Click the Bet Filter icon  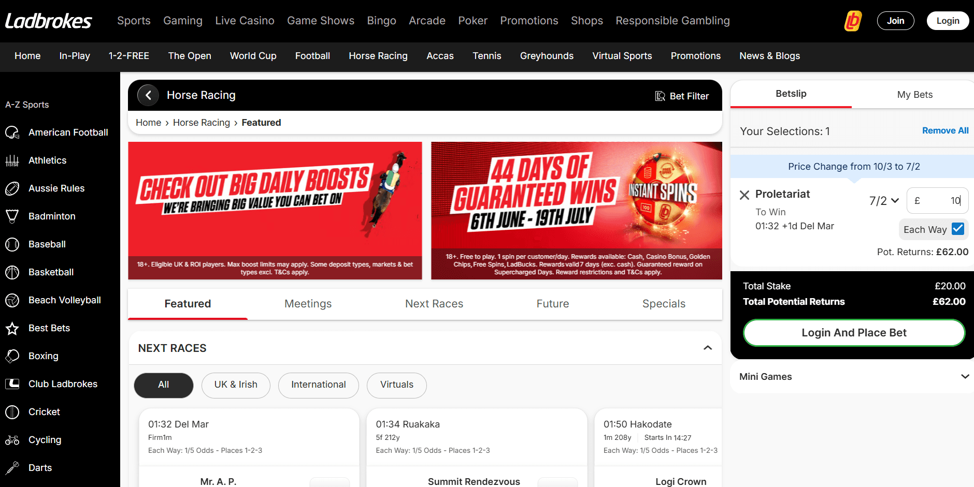pyautogui.click(x=660, y=96)
